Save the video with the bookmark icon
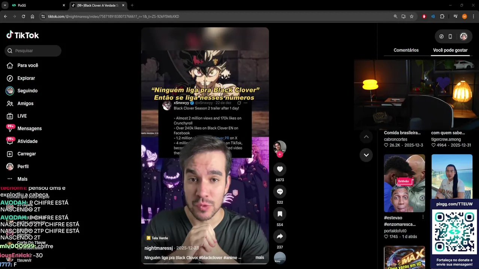This screenshot has width=479, height=269. click(x=280, y=214)
